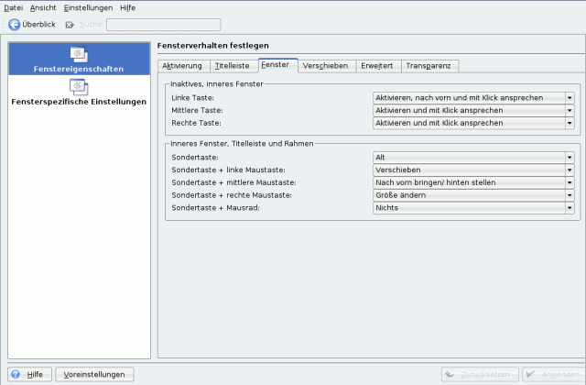Open the Einstellungen menu

pos(88,8)
